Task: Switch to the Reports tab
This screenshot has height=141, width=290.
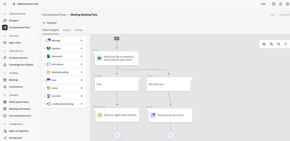Action: [67, 30]
